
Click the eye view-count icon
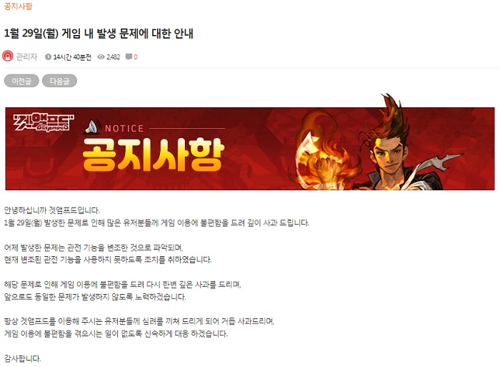[x=101, y=57]
